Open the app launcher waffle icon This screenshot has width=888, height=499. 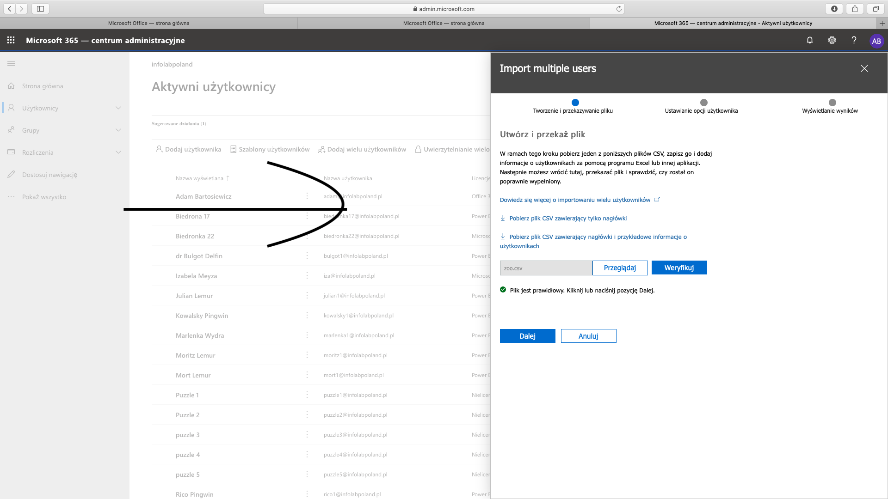(x=11, y=40)
